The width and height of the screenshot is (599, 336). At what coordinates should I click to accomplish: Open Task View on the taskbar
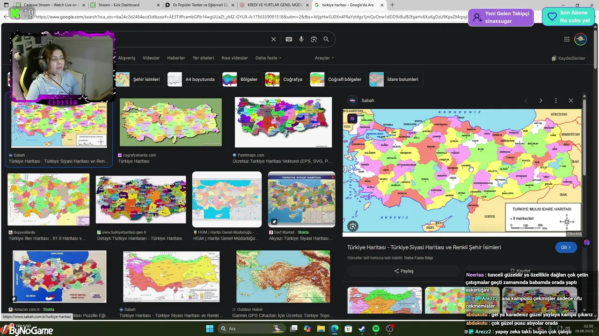[293, 329]
